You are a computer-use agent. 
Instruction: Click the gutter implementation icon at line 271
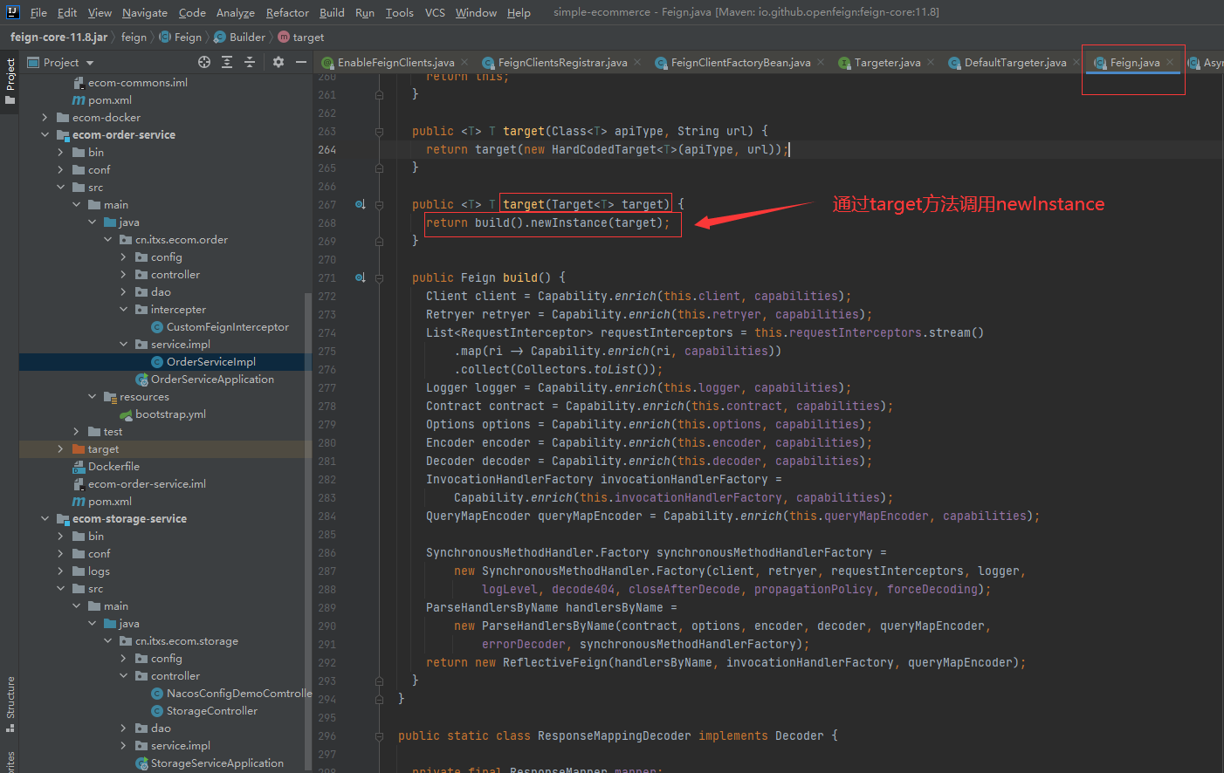tap(360, 277)
